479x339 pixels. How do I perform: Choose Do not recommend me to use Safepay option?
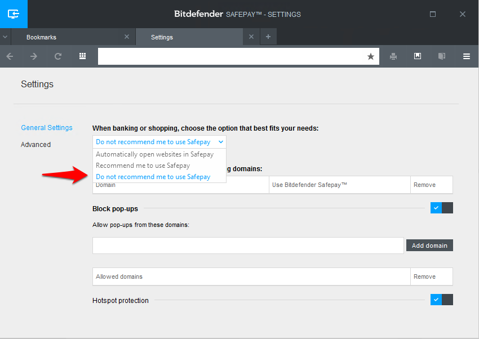click(x=153, y=177)
